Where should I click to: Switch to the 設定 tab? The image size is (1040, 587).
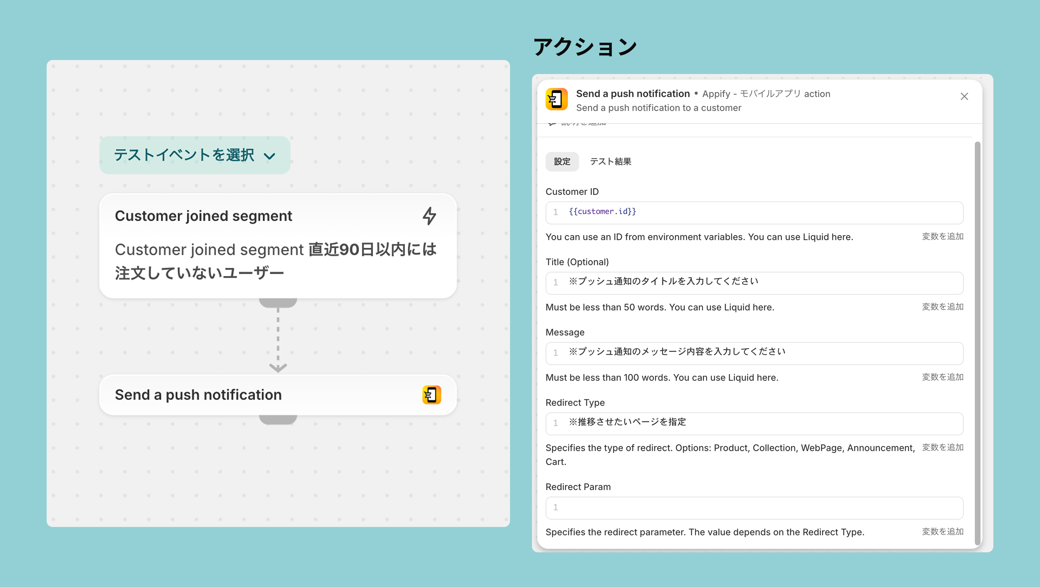(562, 162)
